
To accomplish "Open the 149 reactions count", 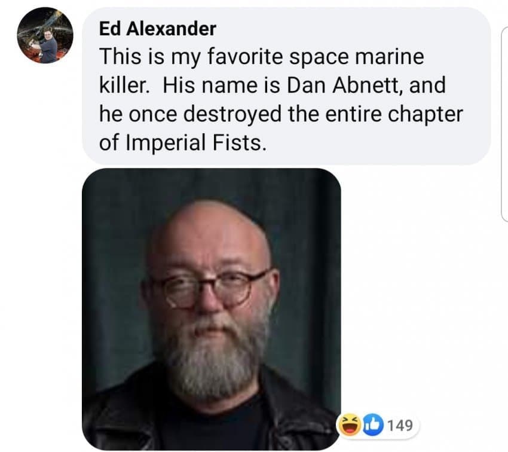I will [400, 425].
